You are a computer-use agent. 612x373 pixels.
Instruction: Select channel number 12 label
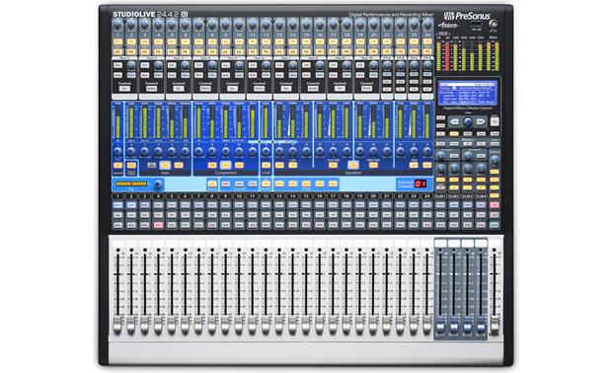click(266, 195)
